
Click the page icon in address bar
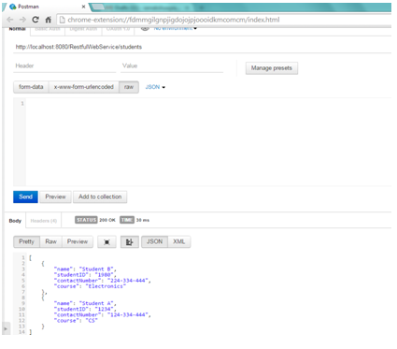pos(63,20)
